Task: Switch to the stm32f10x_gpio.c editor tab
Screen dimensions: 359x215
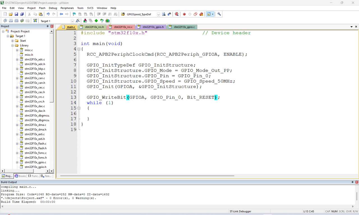Action: click(x=182, y=27)
